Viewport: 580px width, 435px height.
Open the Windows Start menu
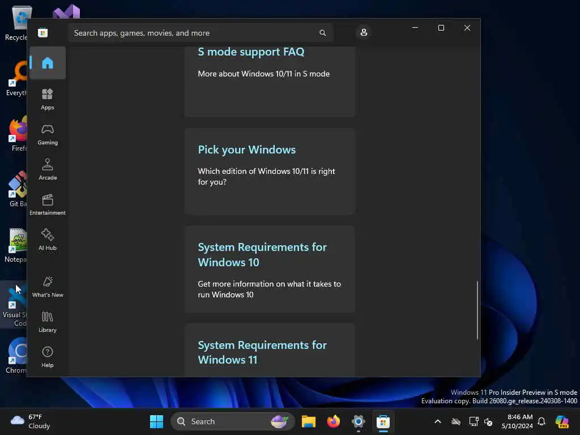pos(156,421)
